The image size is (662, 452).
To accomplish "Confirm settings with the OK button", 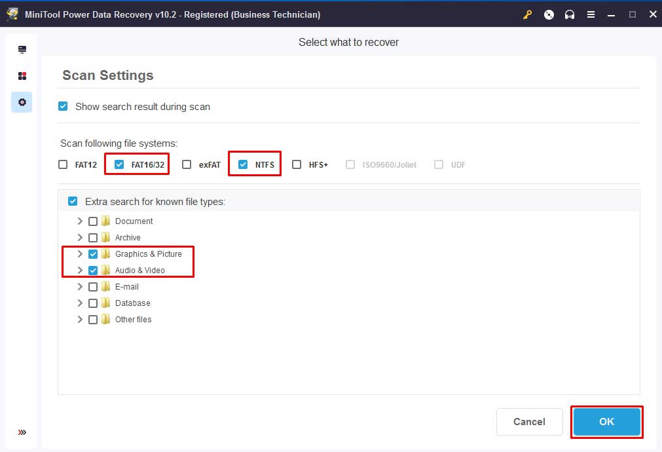I will [x=607, y=422].
